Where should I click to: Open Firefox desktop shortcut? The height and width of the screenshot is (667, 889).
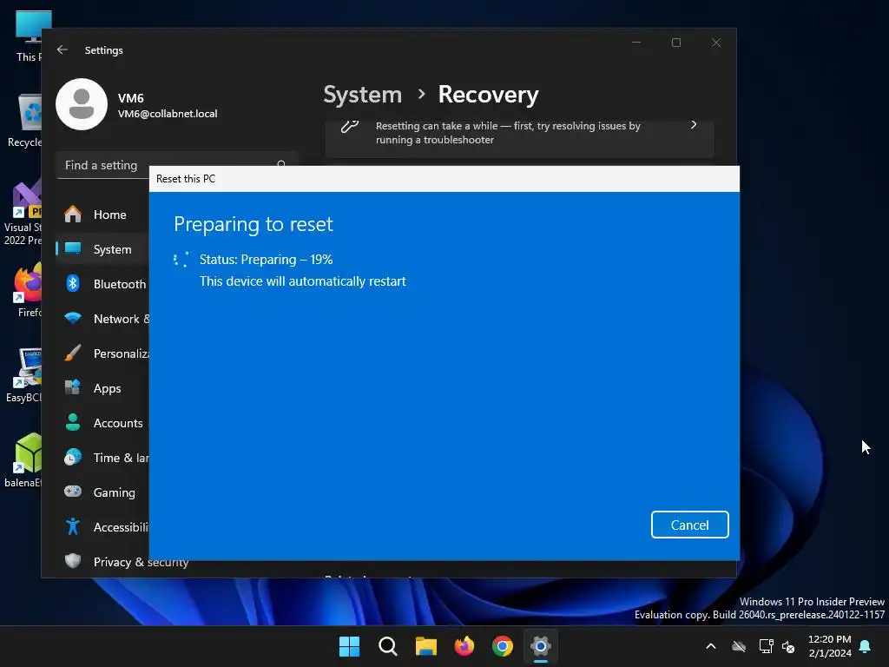(x=29, y=290)
